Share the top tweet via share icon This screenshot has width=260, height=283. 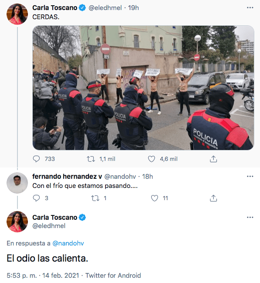(213, 159)
